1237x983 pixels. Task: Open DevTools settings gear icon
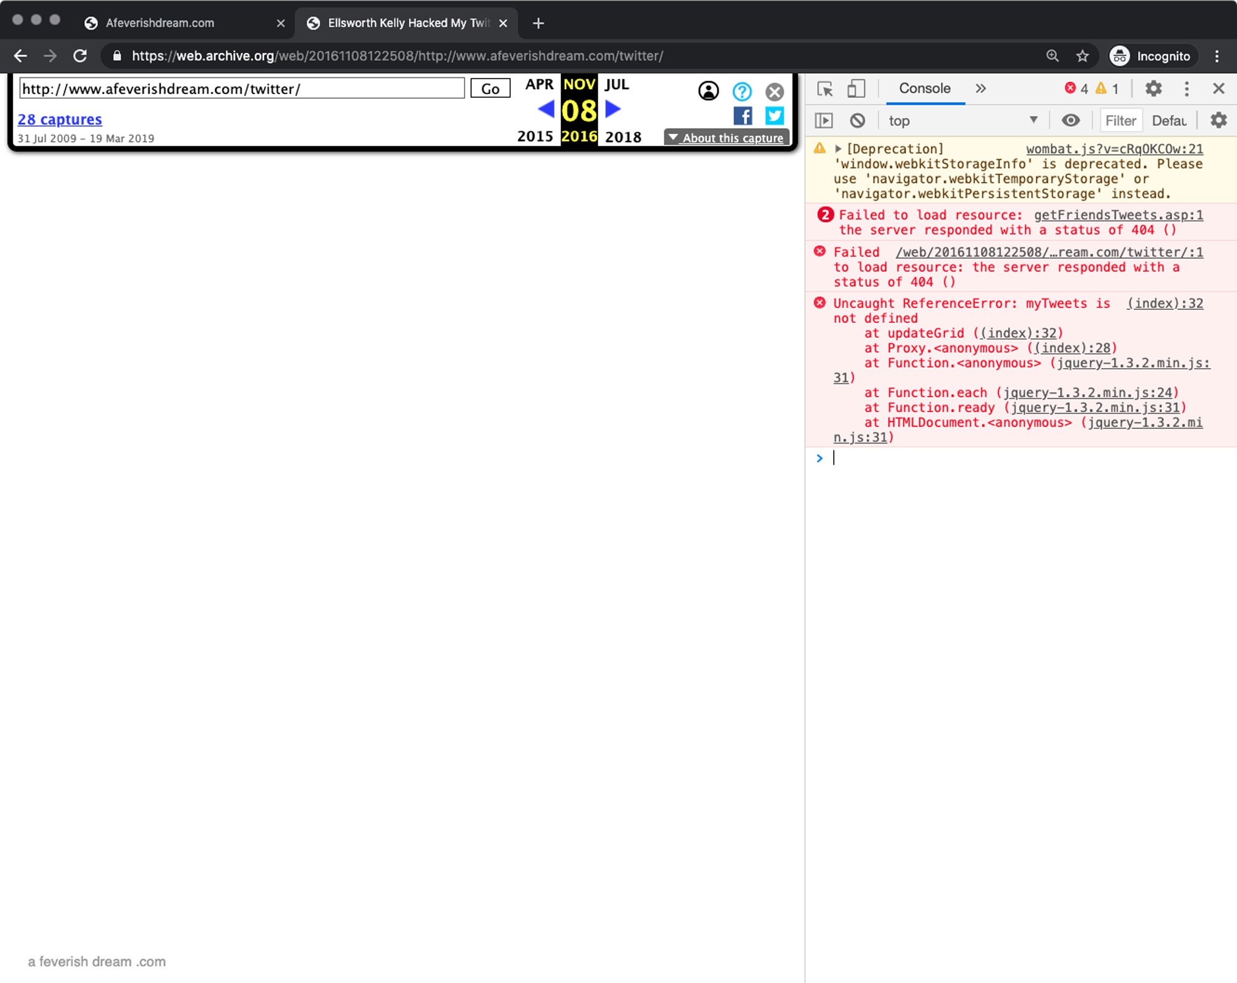pyautogui.click(x=1154, y=89)
